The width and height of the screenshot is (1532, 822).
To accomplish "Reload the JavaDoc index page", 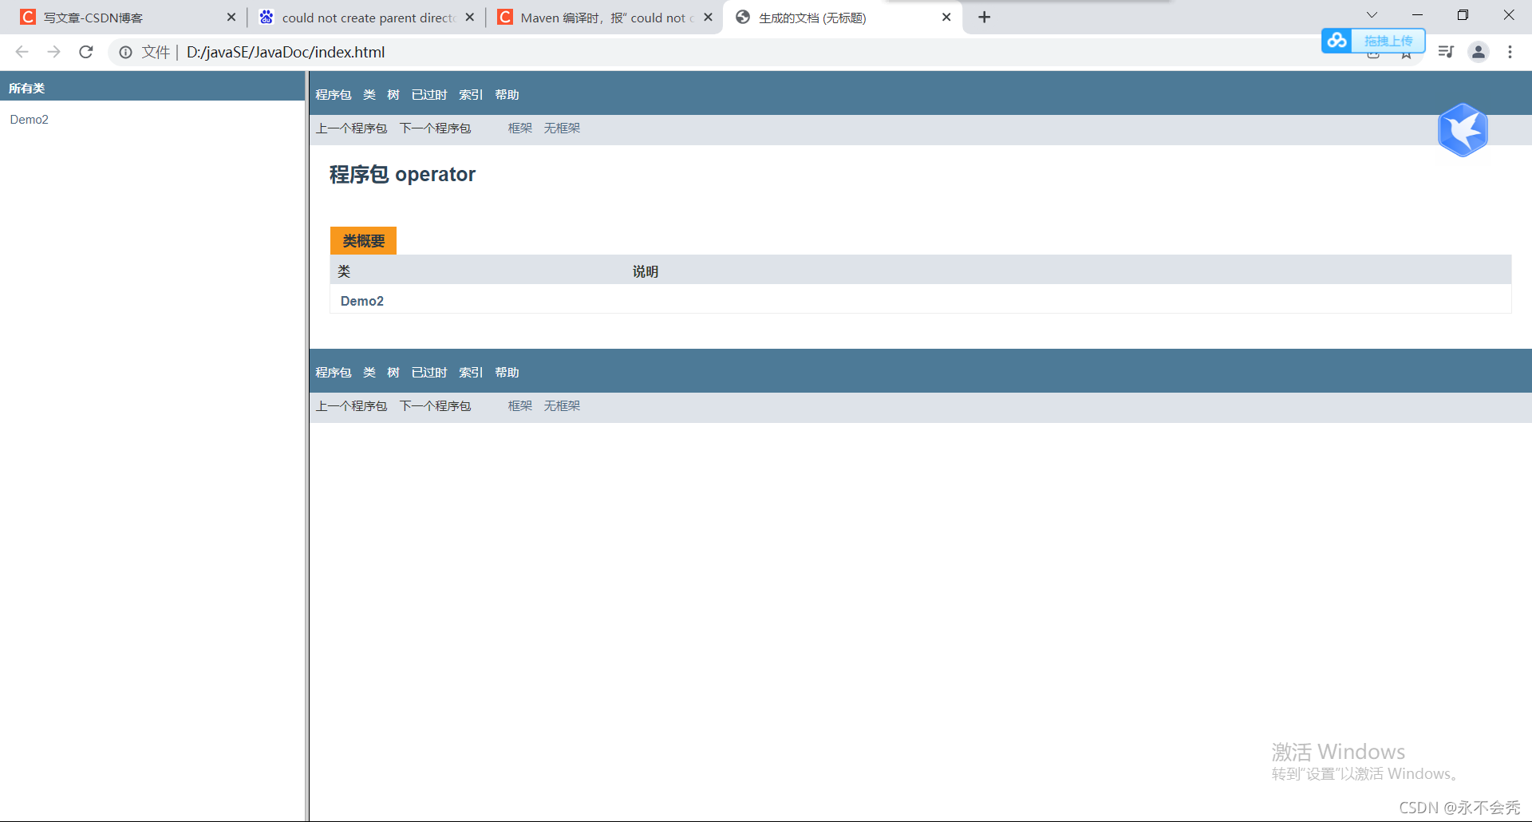I will (86, 52).
